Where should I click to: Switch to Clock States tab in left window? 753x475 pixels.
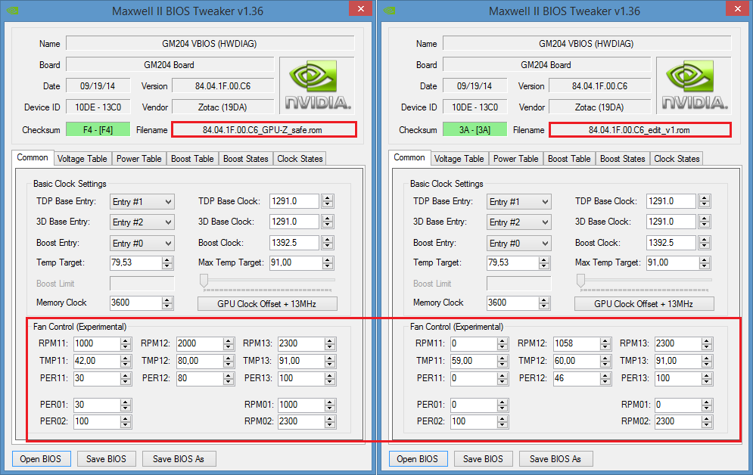(300, 159)
